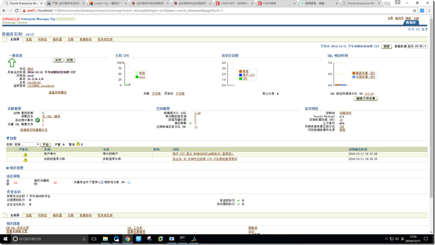Open the SQL 工作表 related link

coord(135,228)
